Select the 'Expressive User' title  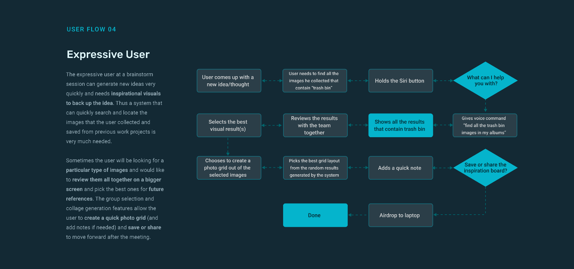tap(108, 54)
